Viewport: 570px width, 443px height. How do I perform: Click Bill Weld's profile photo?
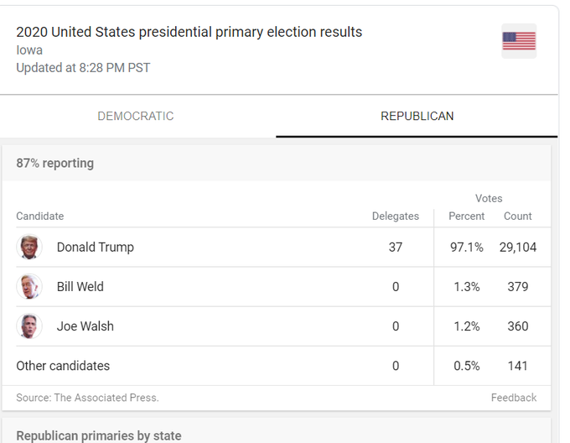(x=29, y=287)
